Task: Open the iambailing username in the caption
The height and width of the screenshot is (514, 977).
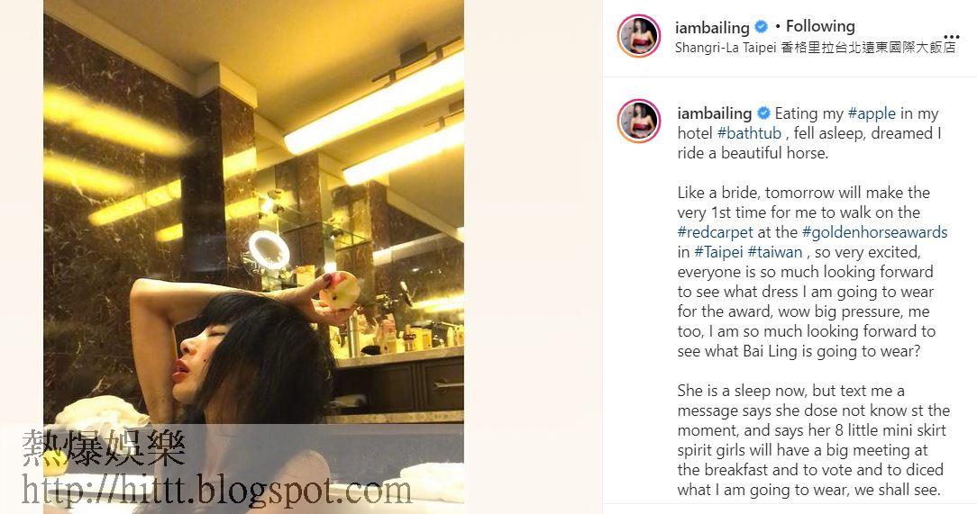Action: [715, 113]
